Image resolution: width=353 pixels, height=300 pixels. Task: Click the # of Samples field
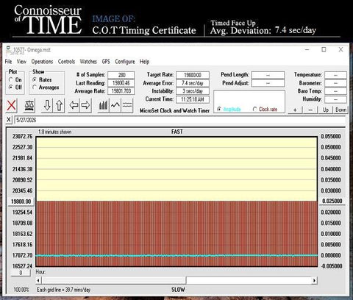121,75
